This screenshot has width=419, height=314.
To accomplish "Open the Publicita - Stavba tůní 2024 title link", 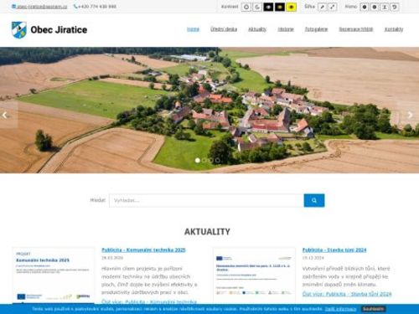I will pyautogui.click(x=334, y=250).
